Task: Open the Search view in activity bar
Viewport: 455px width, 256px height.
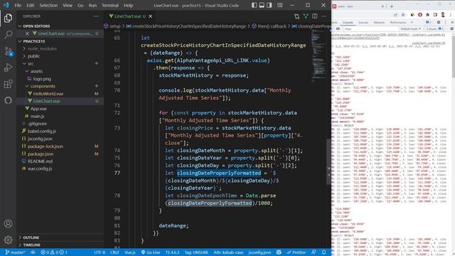Action: tap(8, 35)
